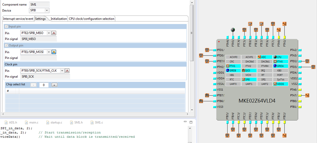This screenshot has height=143, width=317.
Task: Click the SPI1 peripheral block
Action: (x=265, y=80)
